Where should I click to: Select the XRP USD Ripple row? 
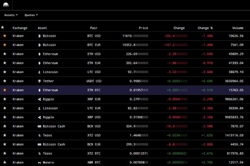[125, 117]
